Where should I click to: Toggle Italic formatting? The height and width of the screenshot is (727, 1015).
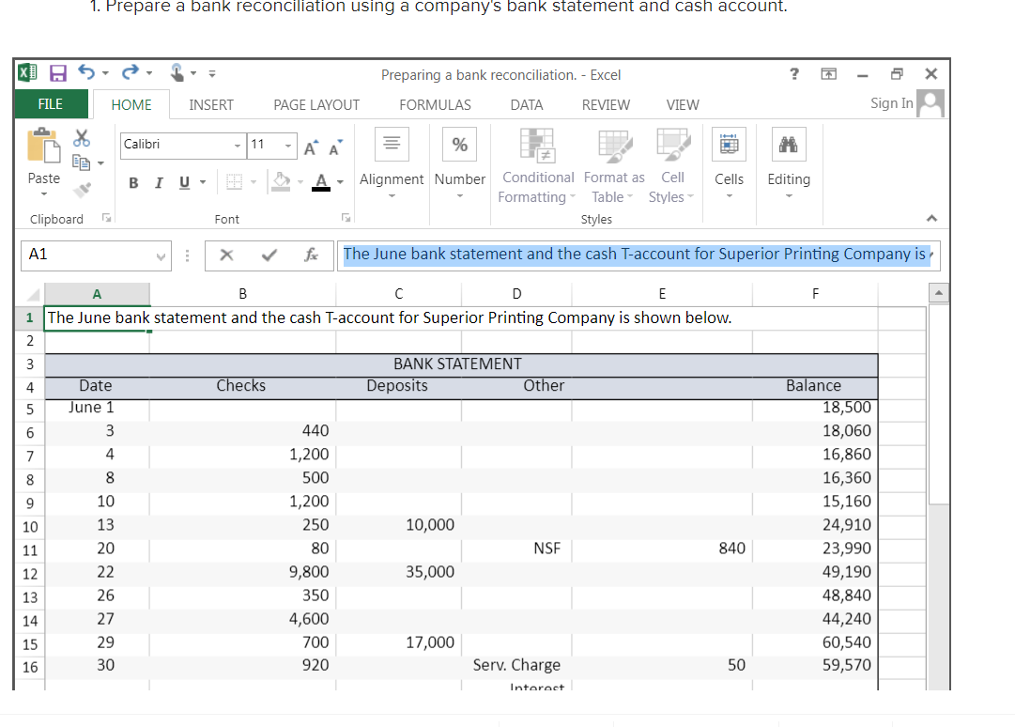157,181
